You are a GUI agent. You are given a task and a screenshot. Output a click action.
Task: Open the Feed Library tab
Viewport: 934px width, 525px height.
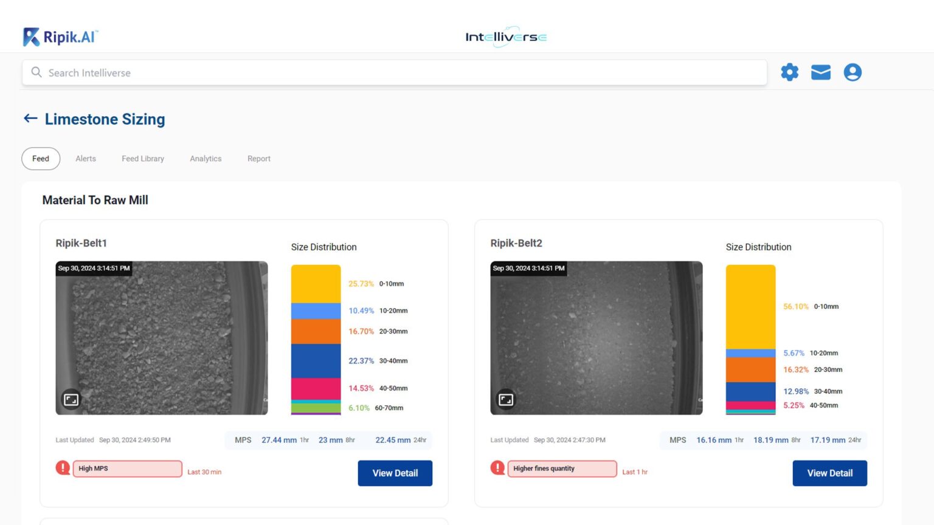pyautogui.click(x=143, y=159)
